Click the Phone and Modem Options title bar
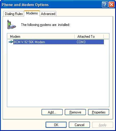The width and height of the screenshot is (116, 131). [x=51, y=5]
